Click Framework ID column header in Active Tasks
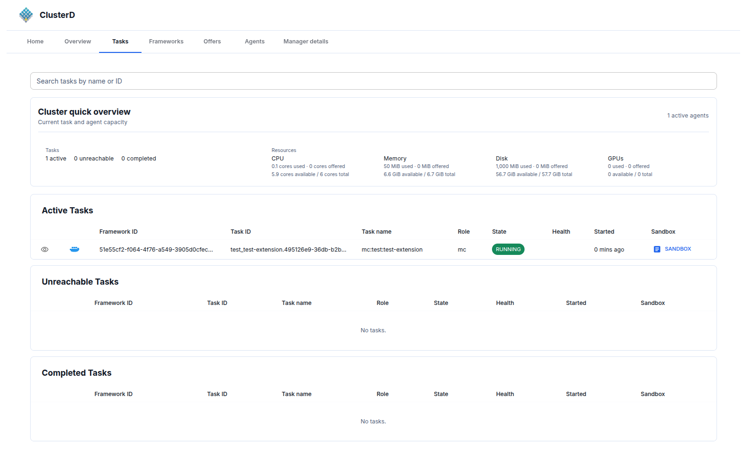Screen dimensions: 742x456 [x=118, y=232]
